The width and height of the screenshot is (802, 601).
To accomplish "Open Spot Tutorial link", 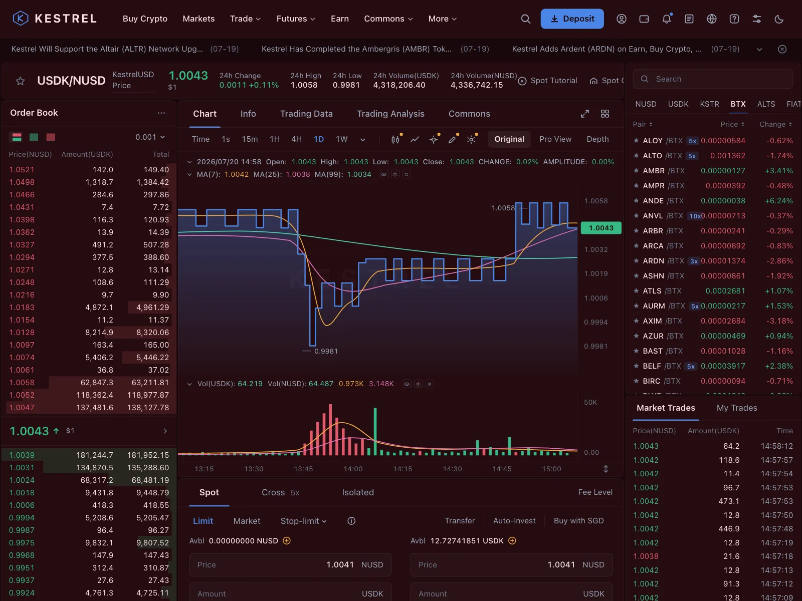I will [548, 81].
